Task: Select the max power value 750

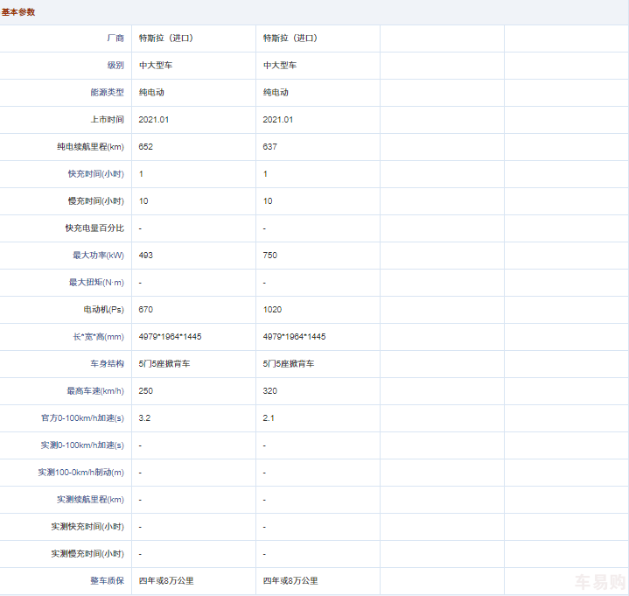Action: (270, 256)
